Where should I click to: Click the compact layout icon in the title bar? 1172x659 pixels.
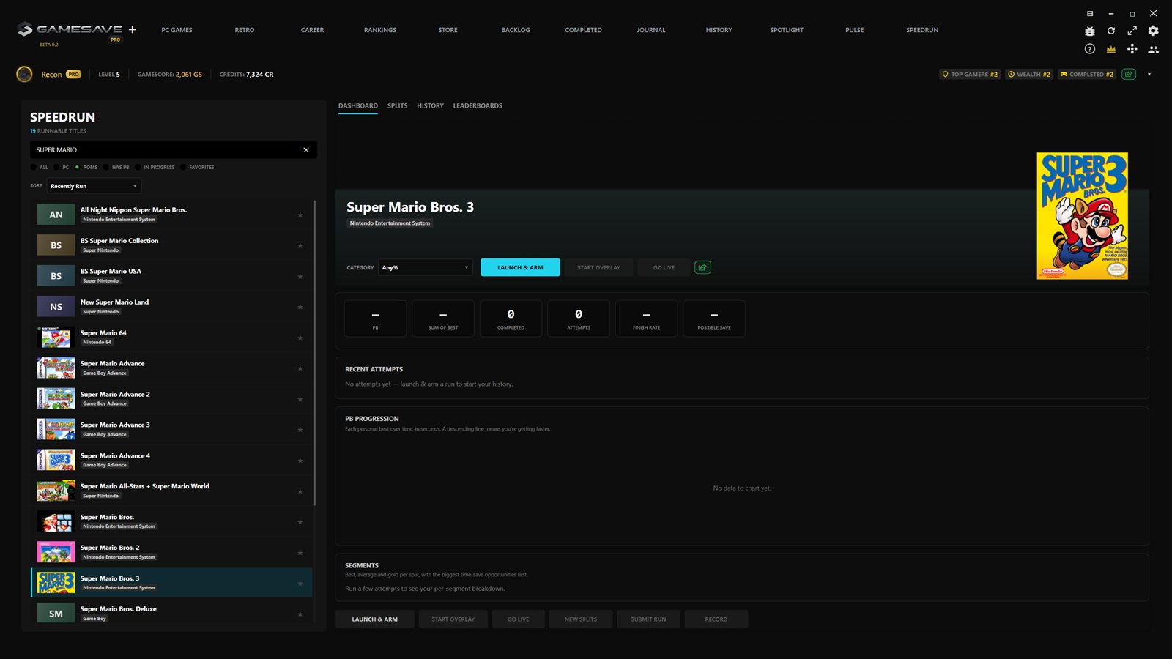click(x=1090, y=13)
